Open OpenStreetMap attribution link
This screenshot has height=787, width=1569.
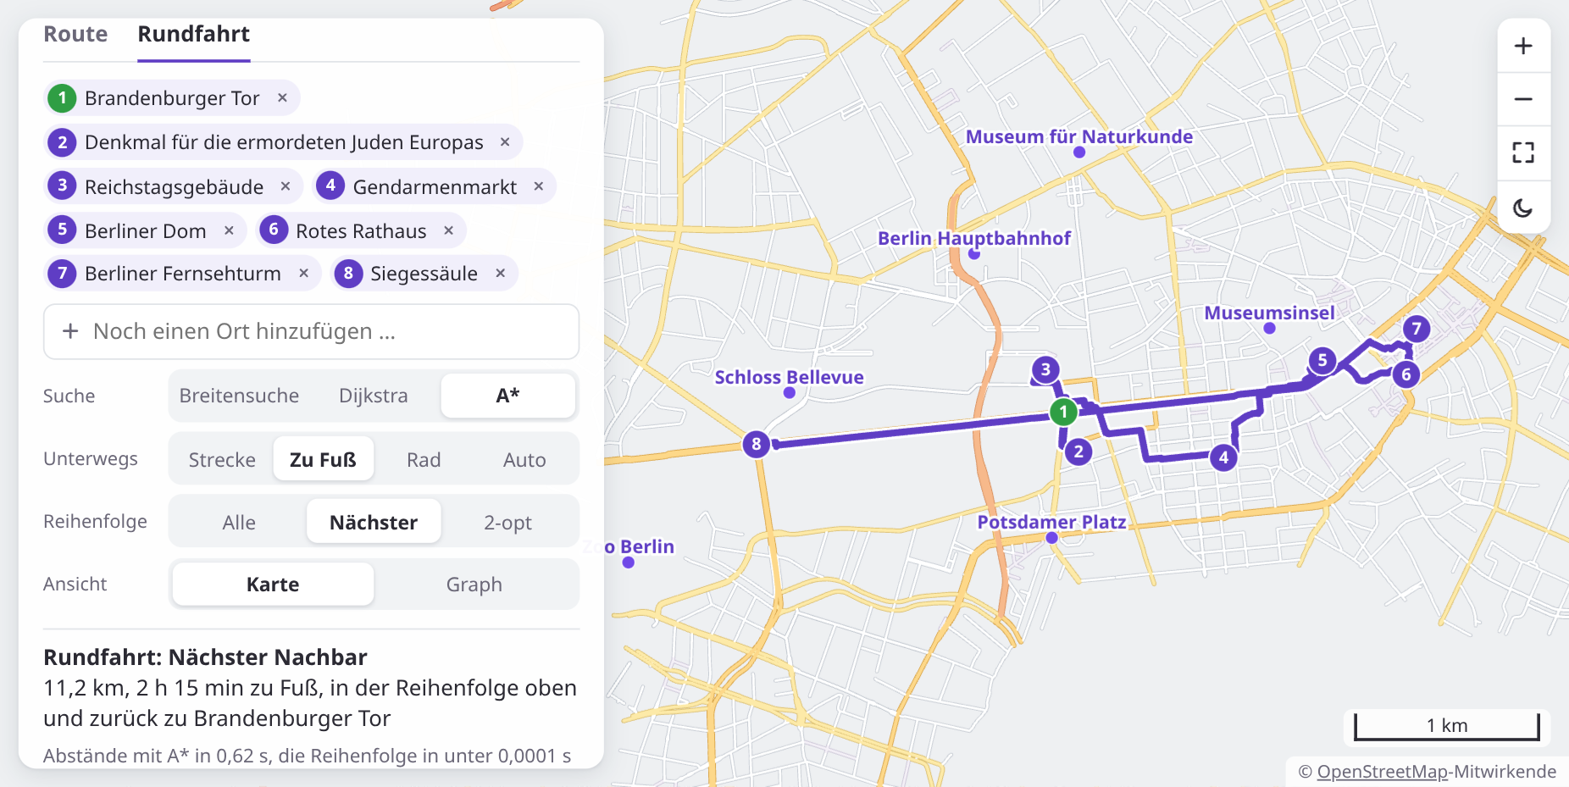(x=1383, y=771)
